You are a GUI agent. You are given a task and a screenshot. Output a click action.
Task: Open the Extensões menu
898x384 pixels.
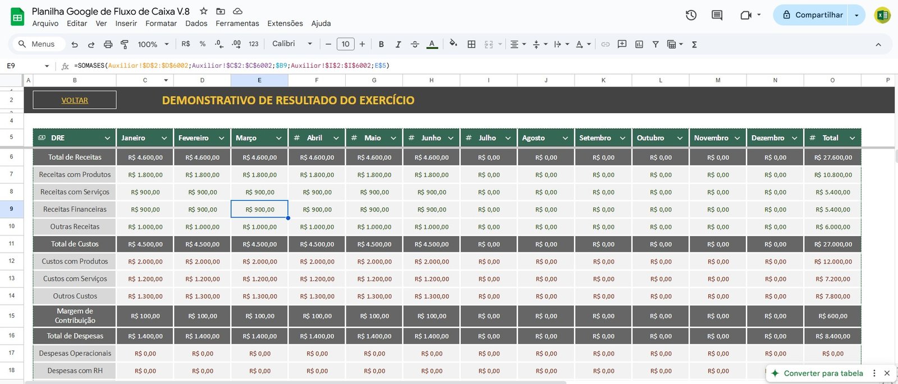(x=285, y=24)
